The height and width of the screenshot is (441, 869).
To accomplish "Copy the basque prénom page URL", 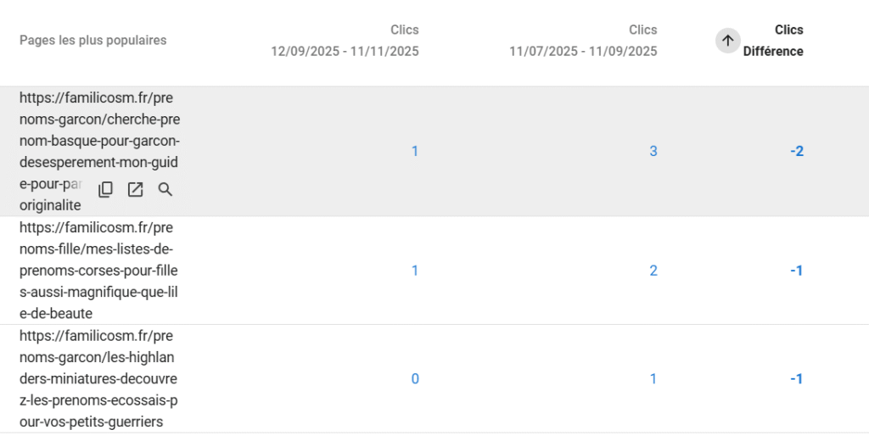I will pos(105,189).
